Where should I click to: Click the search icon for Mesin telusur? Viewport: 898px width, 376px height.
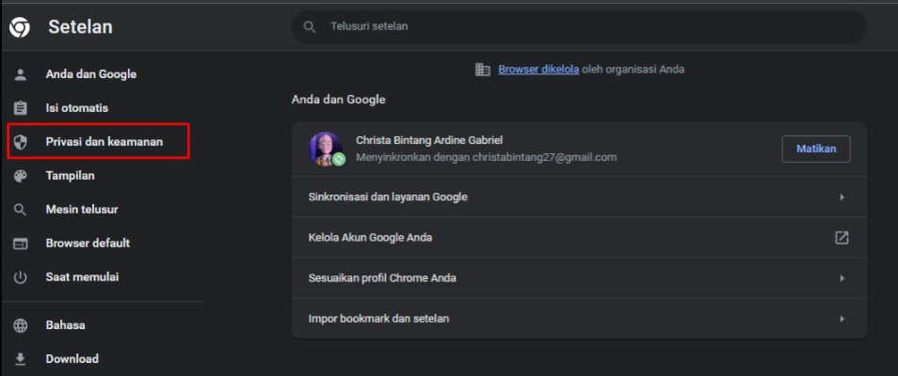[20, 210]
